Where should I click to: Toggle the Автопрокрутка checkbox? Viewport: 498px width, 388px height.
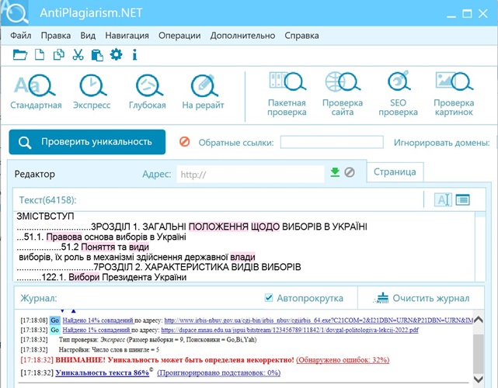point(269,297)
